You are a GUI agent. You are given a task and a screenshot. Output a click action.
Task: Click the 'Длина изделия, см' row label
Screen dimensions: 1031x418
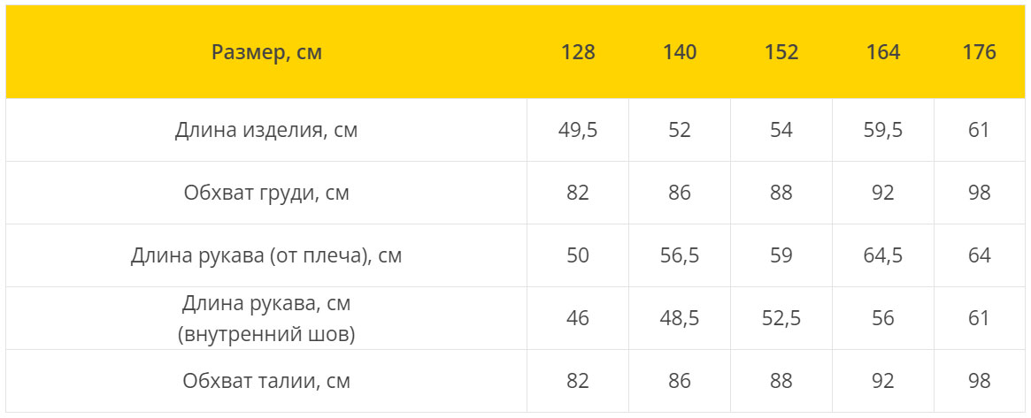[266, 130]
